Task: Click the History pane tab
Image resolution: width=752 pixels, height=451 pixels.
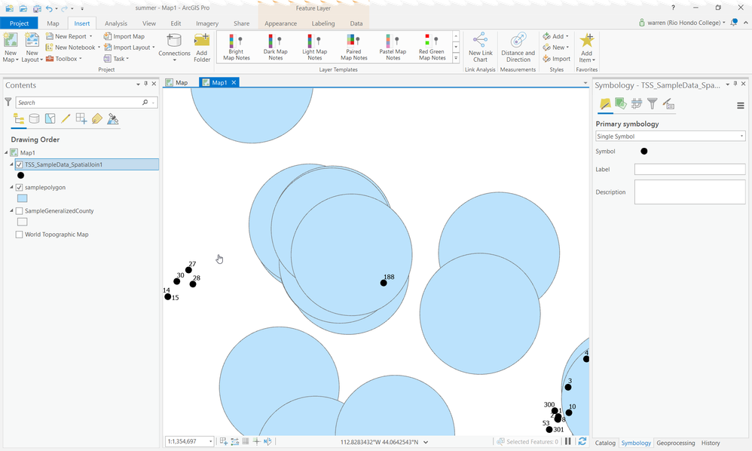Action: click(x=711, y=443)
